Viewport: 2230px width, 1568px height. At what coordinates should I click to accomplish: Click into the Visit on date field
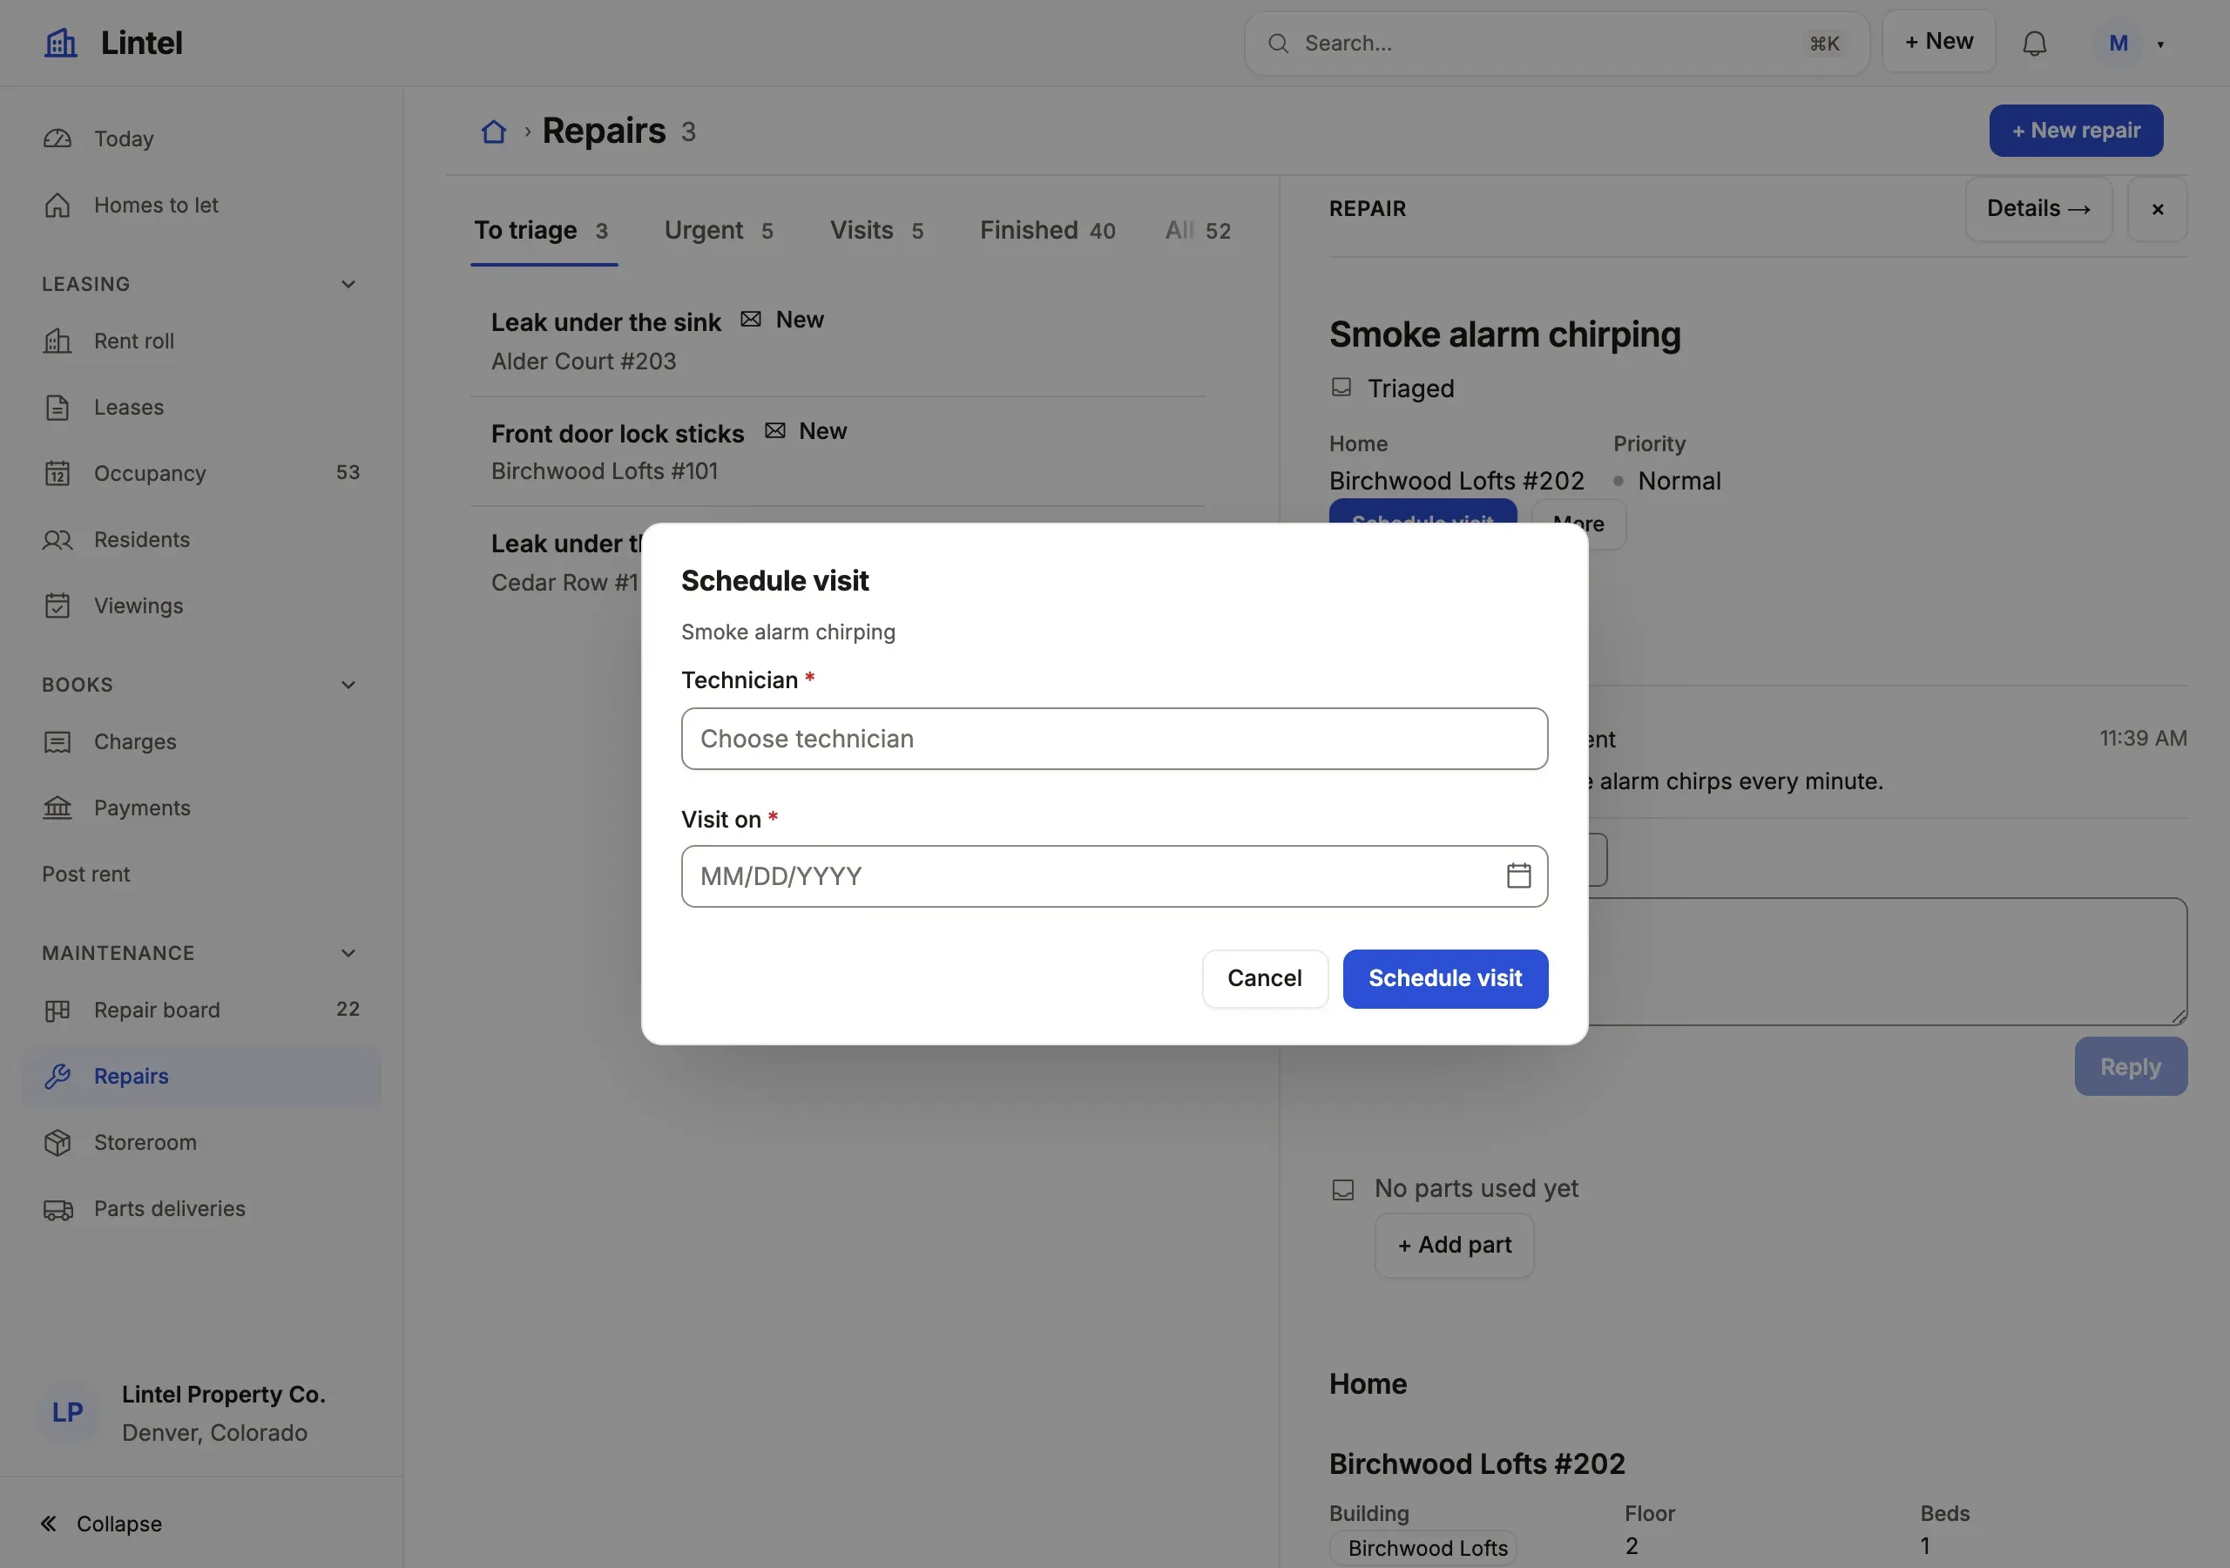(1114, 876)
